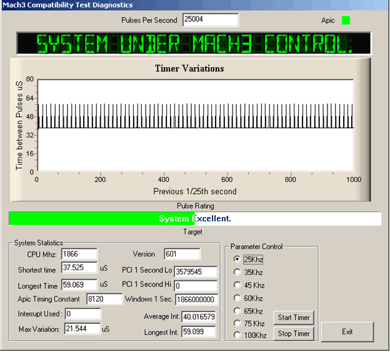Screen dimensions: 390x354
Task: Click the window title bar text
Action: 67,5
